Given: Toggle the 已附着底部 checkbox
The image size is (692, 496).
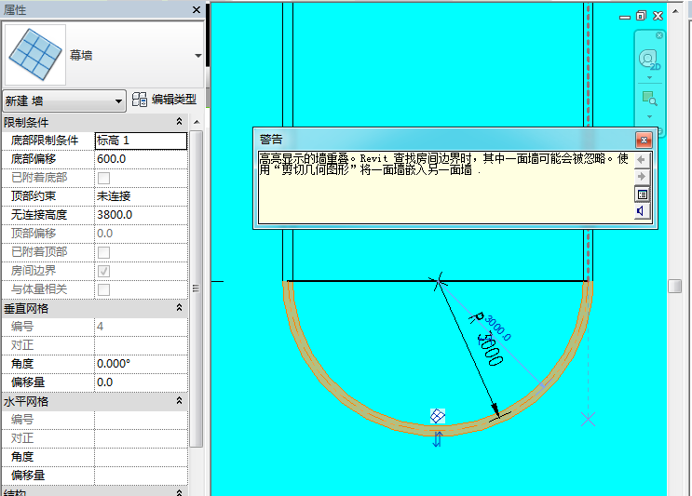Looking at the screenshot, I should [103, 178].
